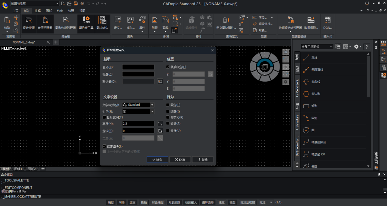Click the 图形恢复管理器 icon

(x=65, y=22)
